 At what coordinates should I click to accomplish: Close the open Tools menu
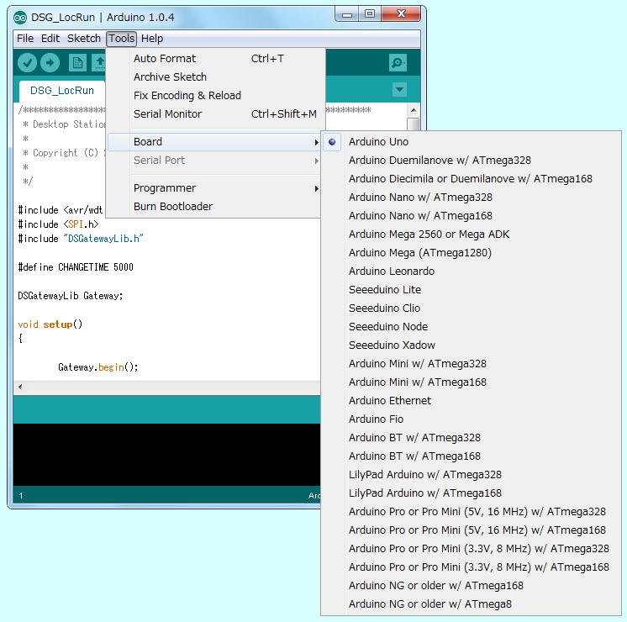coord(122,39)
